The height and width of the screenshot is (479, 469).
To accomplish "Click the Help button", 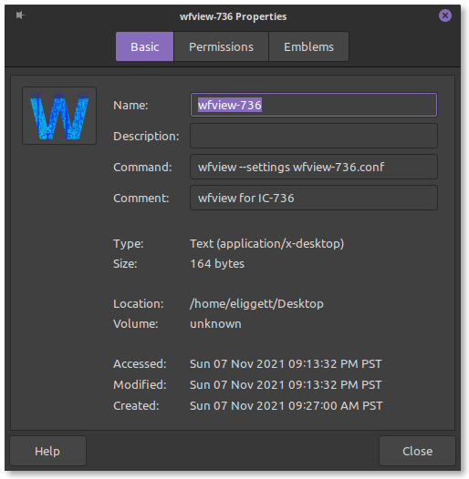I will tap(47, 451).
